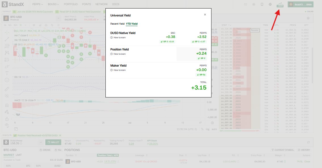The height and width of the screenshot is (168, 322).
Task: Open How to earn under Maker Yield
Action: click(118, 70)
